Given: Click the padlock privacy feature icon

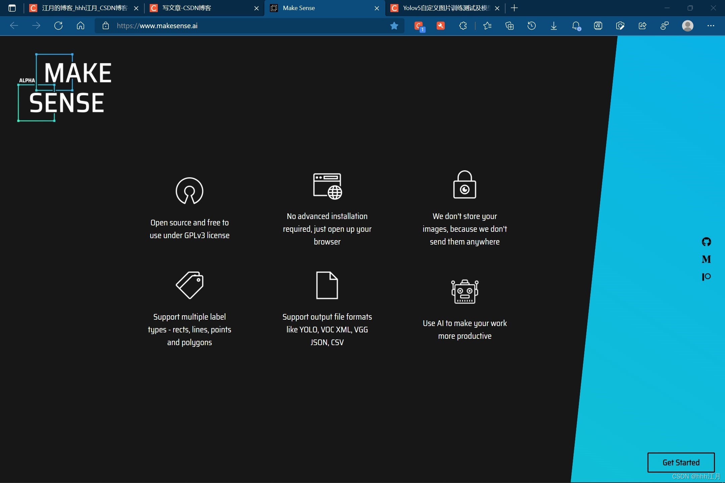Looking at the screenshot, I should (465, 184).
